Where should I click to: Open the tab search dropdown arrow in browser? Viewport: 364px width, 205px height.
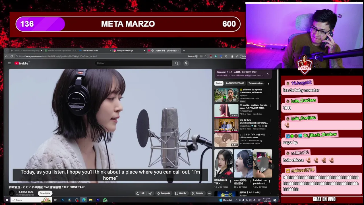[7, 50]
